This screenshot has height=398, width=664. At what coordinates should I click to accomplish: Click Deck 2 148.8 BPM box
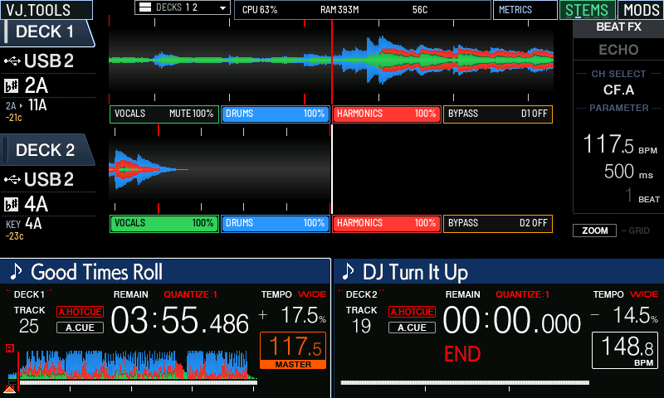tap(625, 351)
